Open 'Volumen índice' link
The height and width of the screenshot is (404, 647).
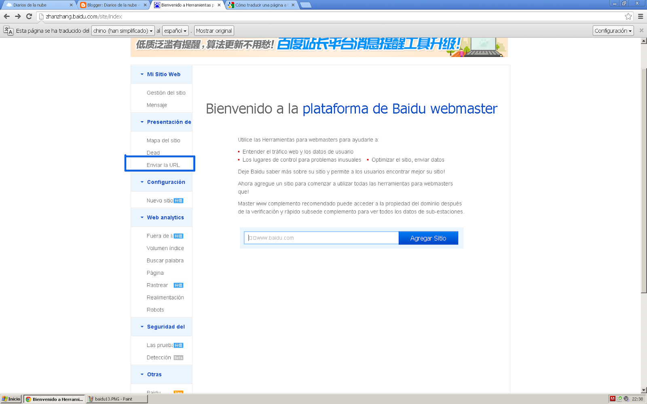coord(165,248)
